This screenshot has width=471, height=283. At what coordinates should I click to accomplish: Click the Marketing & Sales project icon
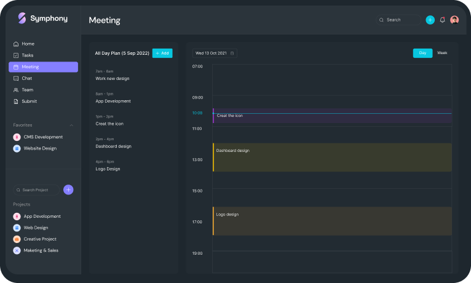[17, 250]
